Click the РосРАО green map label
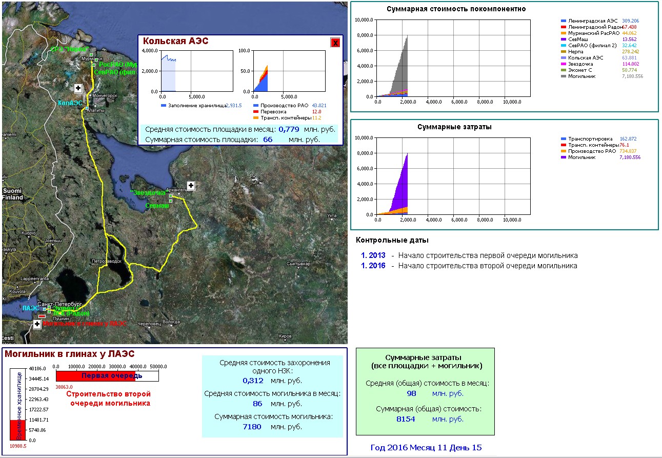Viewport: 662px width, 458px height. [116, 65]
